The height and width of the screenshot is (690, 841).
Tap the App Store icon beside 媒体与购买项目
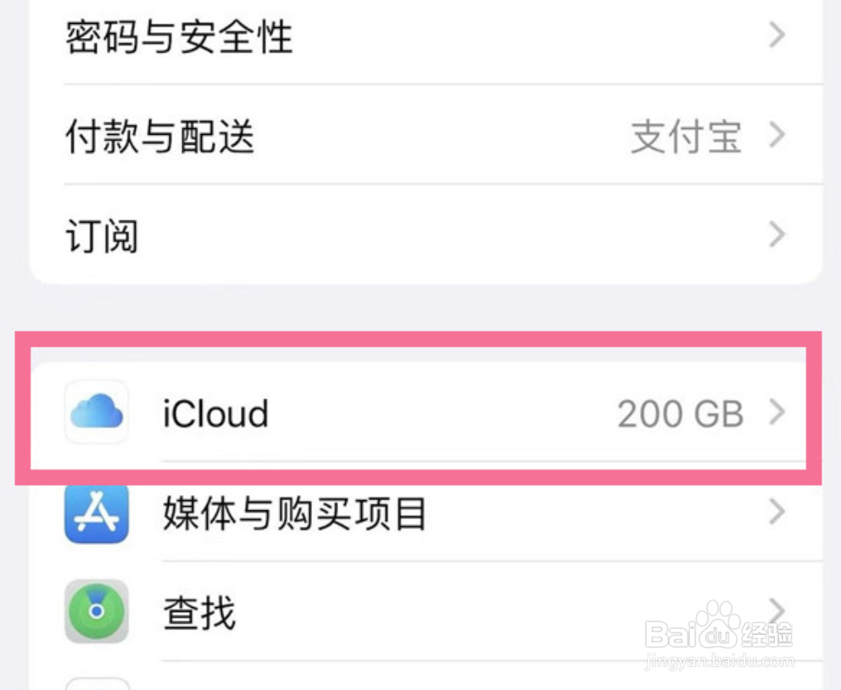[x=97, y=513]
